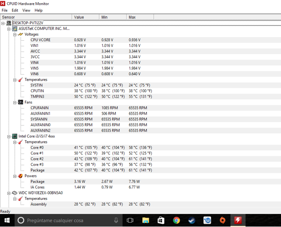The width and height of the screenshot is (281, 227).
Task: Click the Cortana microphone icon
Action: 116,220
